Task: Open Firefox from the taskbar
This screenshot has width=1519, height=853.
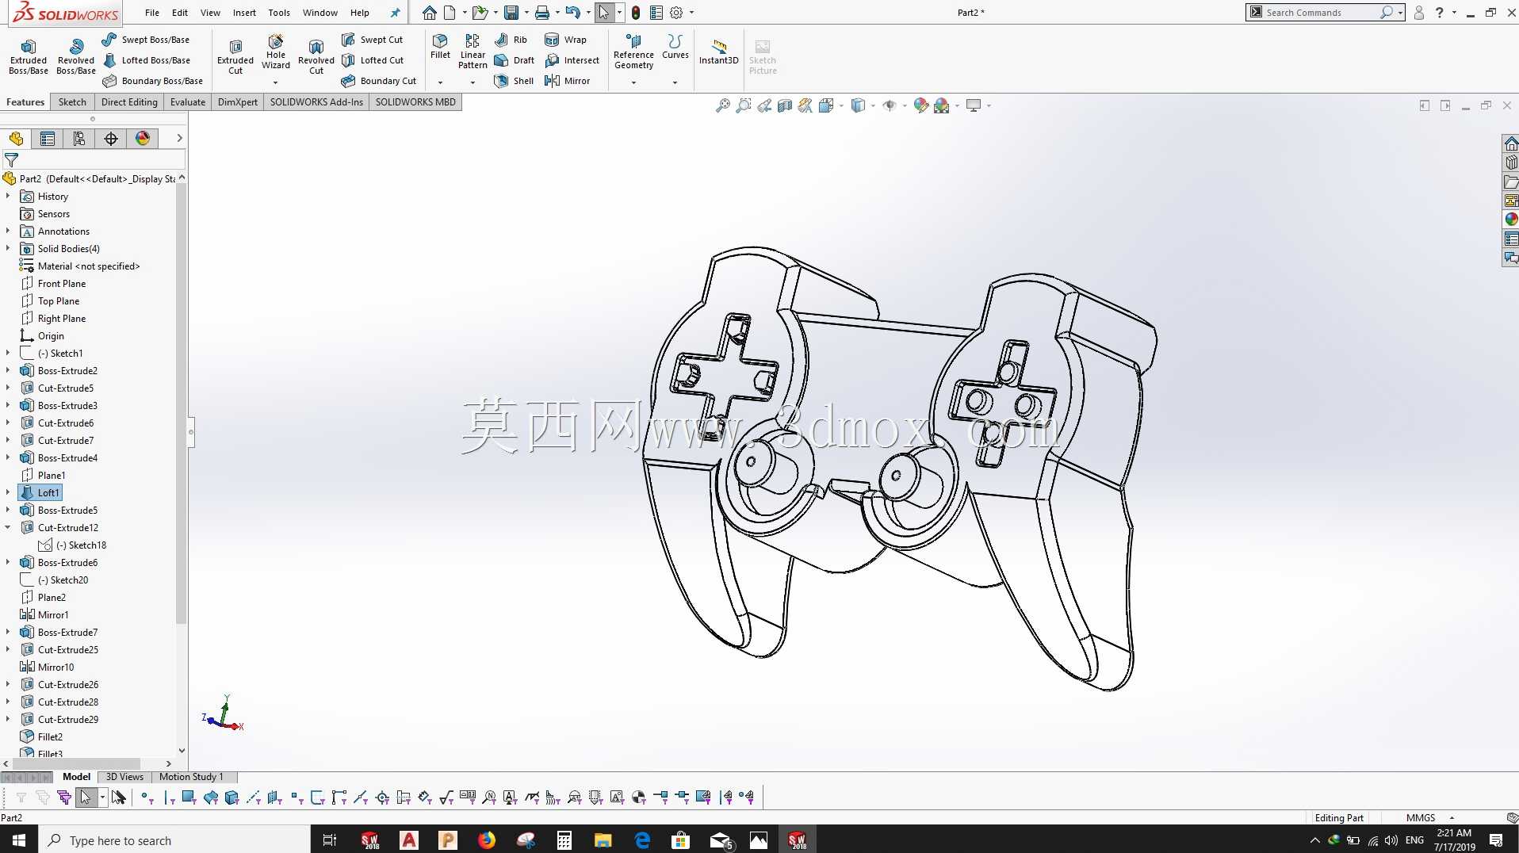Action: pyautogui.click(x=486, y=840)
